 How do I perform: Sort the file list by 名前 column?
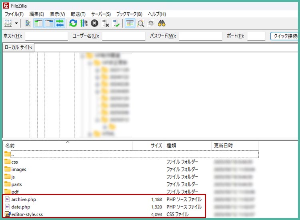coord(68,146)
